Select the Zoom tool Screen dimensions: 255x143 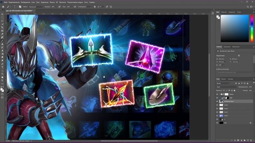2,80
